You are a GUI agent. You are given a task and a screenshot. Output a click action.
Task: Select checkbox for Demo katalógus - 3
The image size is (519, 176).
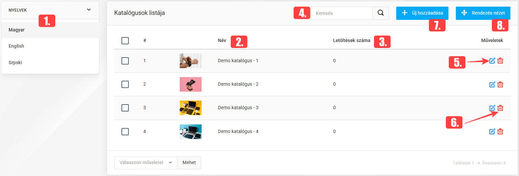[125, 108]
